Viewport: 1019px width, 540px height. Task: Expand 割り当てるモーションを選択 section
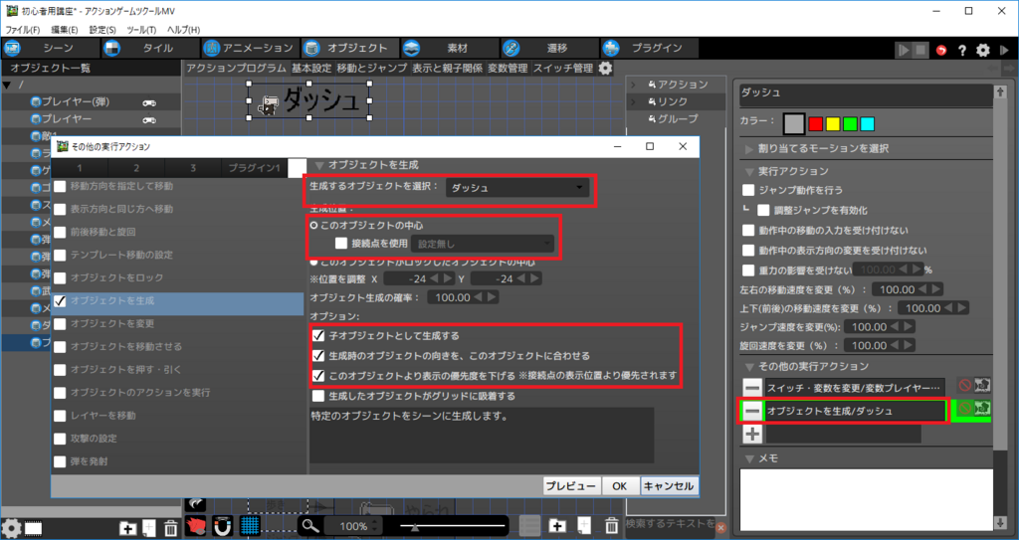750,149
